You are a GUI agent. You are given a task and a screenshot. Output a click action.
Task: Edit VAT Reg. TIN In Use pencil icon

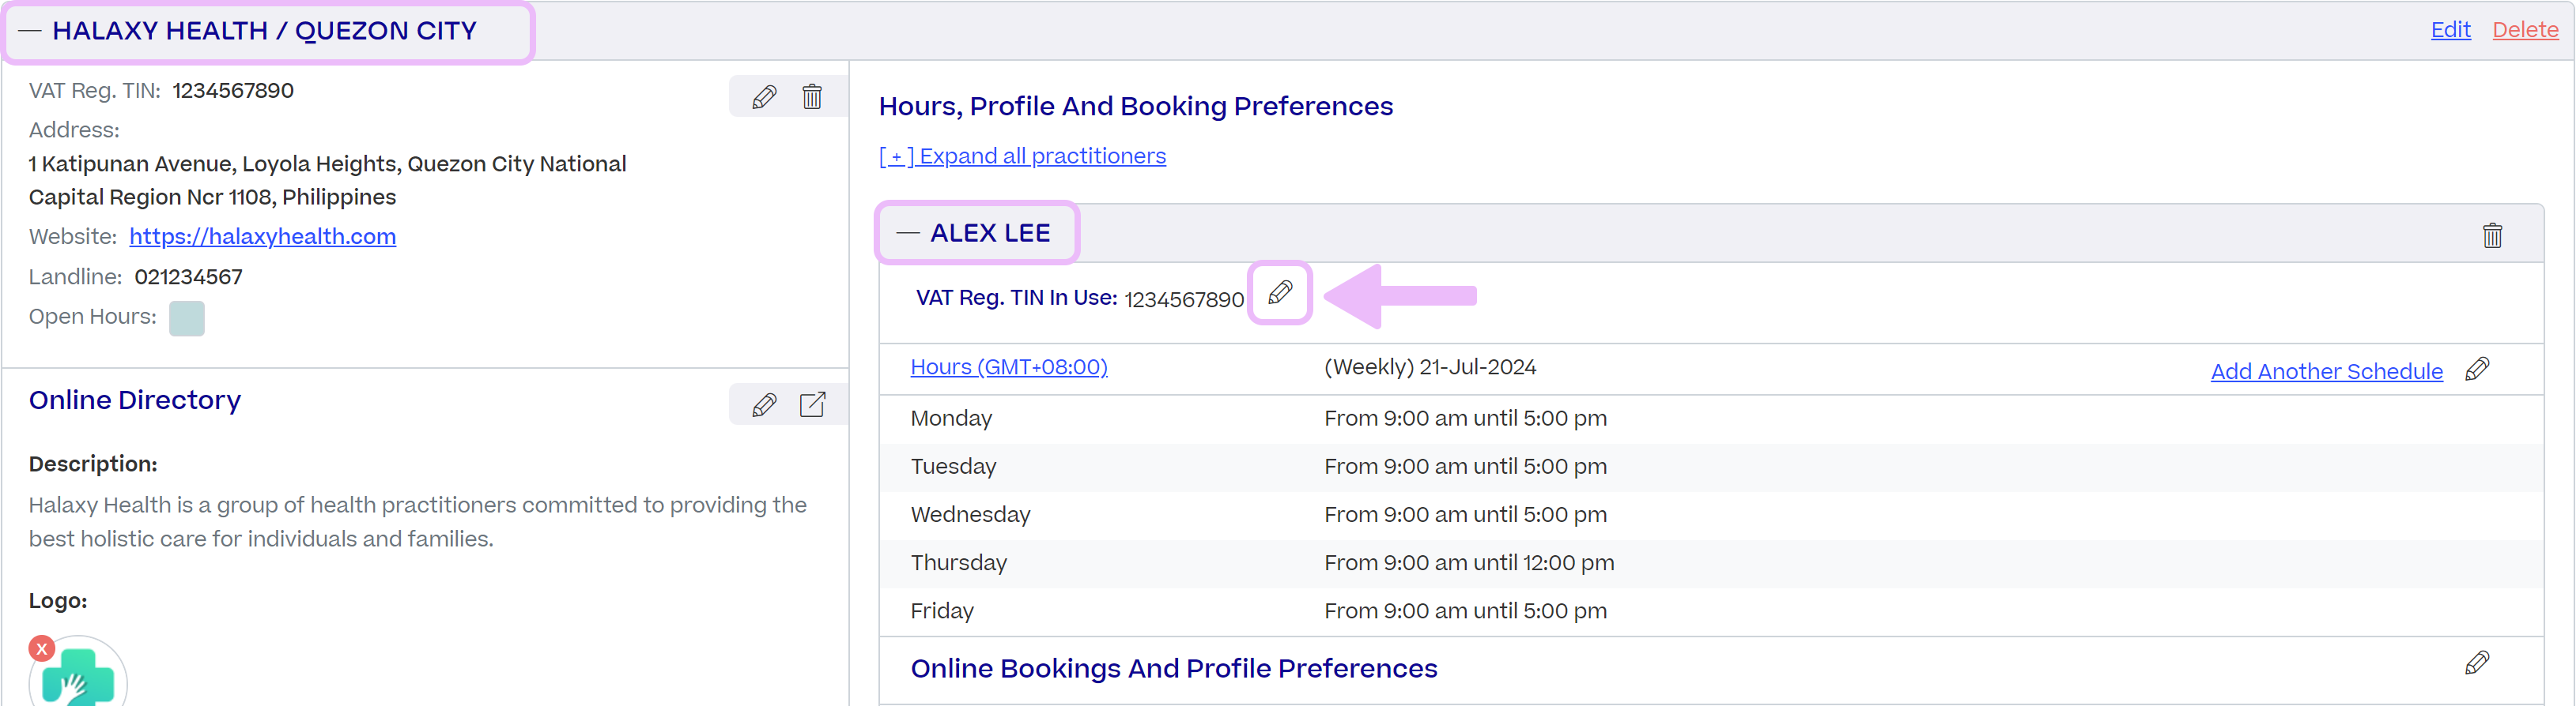1279,292
